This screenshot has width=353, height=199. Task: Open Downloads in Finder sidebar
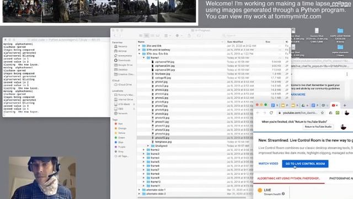[122, 60]
